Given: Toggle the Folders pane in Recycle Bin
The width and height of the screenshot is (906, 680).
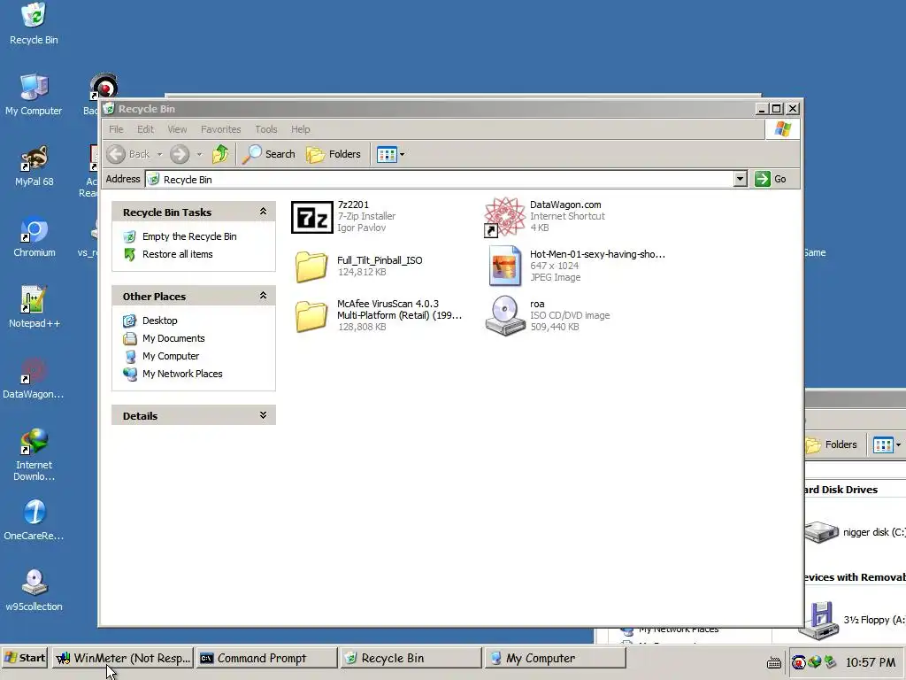Looking at the screenshot, I should pos(334,154).
